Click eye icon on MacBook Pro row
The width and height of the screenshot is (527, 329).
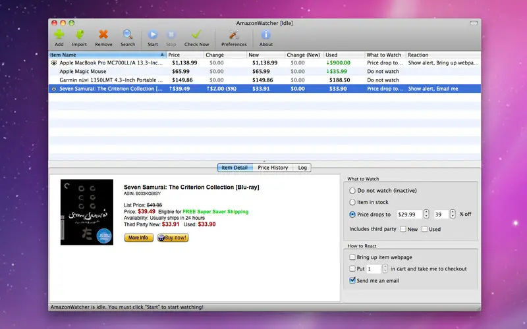(54, 63)
